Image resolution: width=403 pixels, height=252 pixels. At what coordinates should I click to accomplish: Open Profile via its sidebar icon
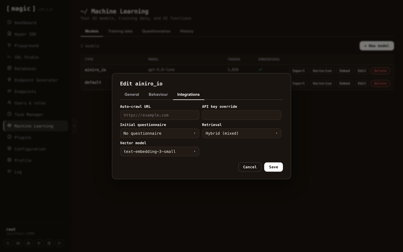[9, 160]
